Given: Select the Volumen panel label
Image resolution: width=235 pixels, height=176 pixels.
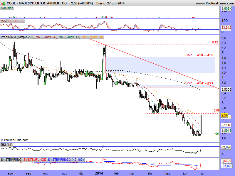Looking at the screenshot, I should pos(7,8).
